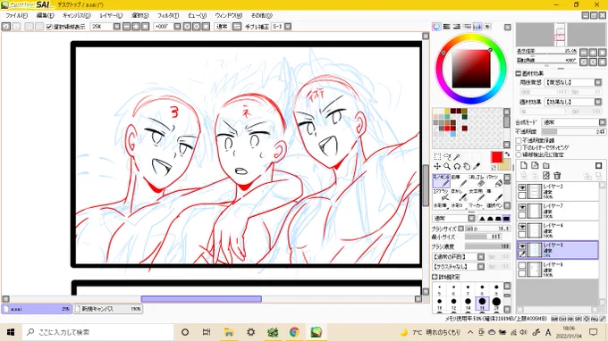
Task: Show the color wheel panel icon
Action: (x=436, y=26)
